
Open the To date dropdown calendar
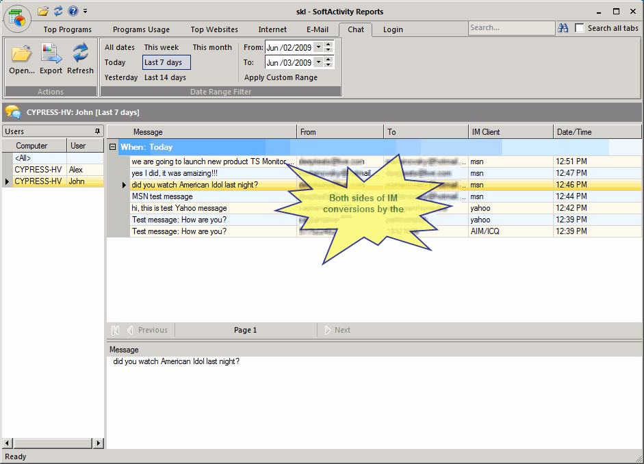point(319,62)
